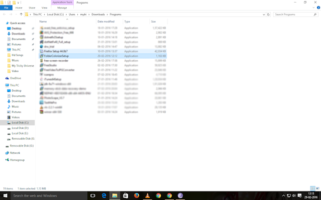The height and width of the screenshot is (200, 321).
Task: Click This PC in the address bar
Action: click(37, 14)
